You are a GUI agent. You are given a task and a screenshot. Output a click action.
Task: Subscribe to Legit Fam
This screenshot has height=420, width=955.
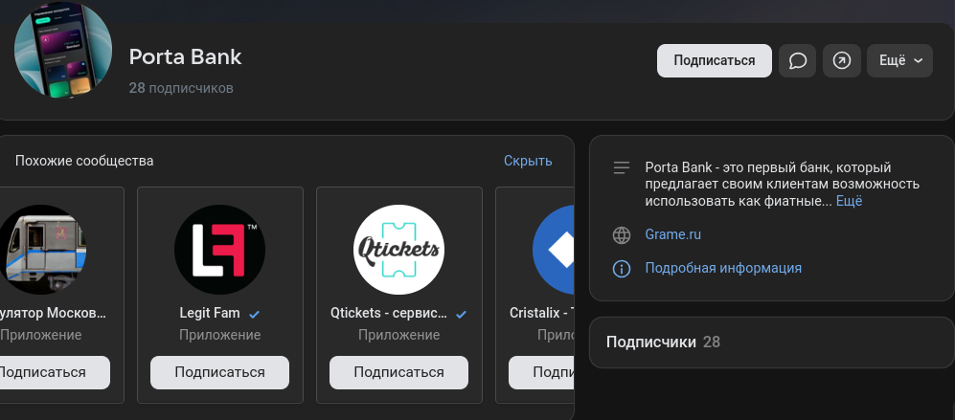220,372
